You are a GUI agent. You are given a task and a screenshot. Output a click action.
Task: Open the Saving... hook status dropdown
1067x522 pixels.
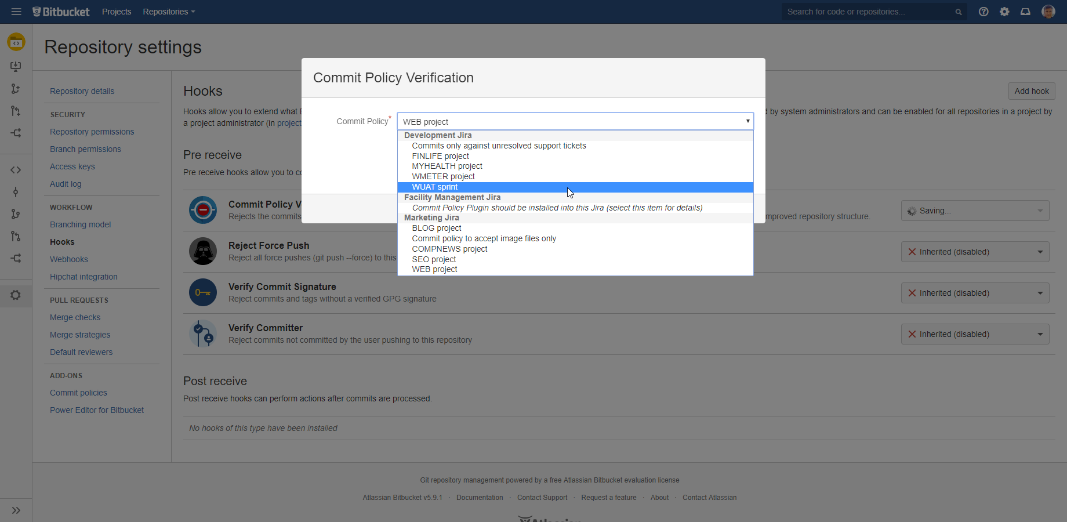(x=975, y=211)
